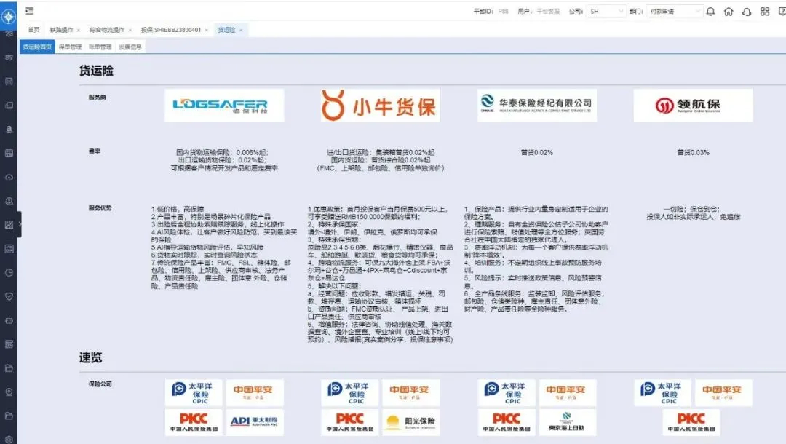Open the clock icon in left sidebar

[9, 273]
